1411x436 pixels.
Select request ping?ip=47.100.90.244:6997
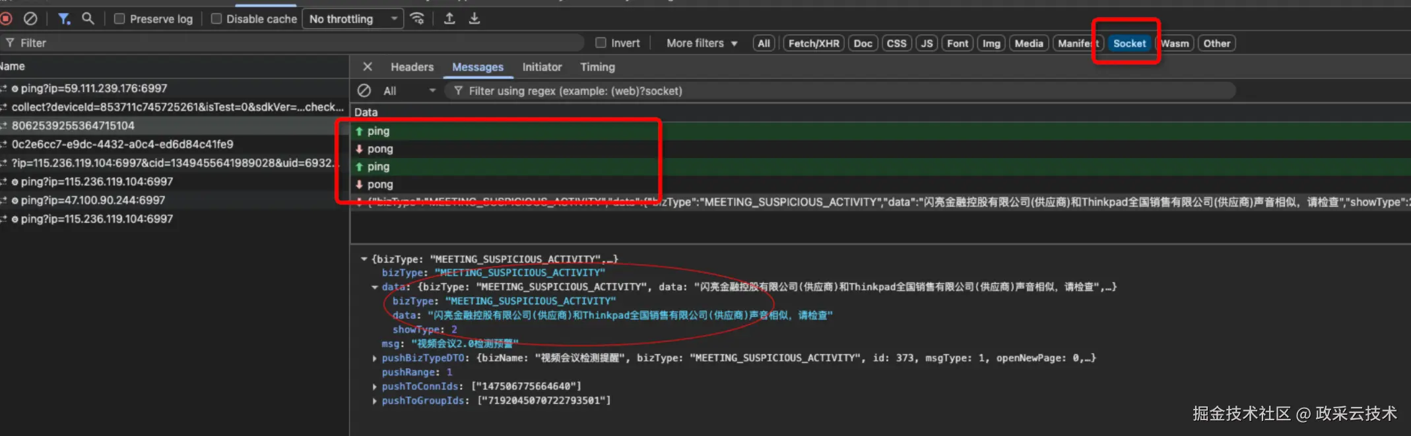174,200
